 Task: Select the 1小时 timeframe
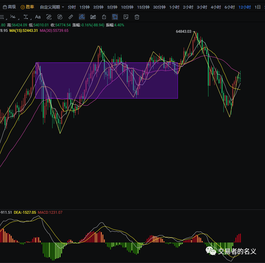[174, 7]
